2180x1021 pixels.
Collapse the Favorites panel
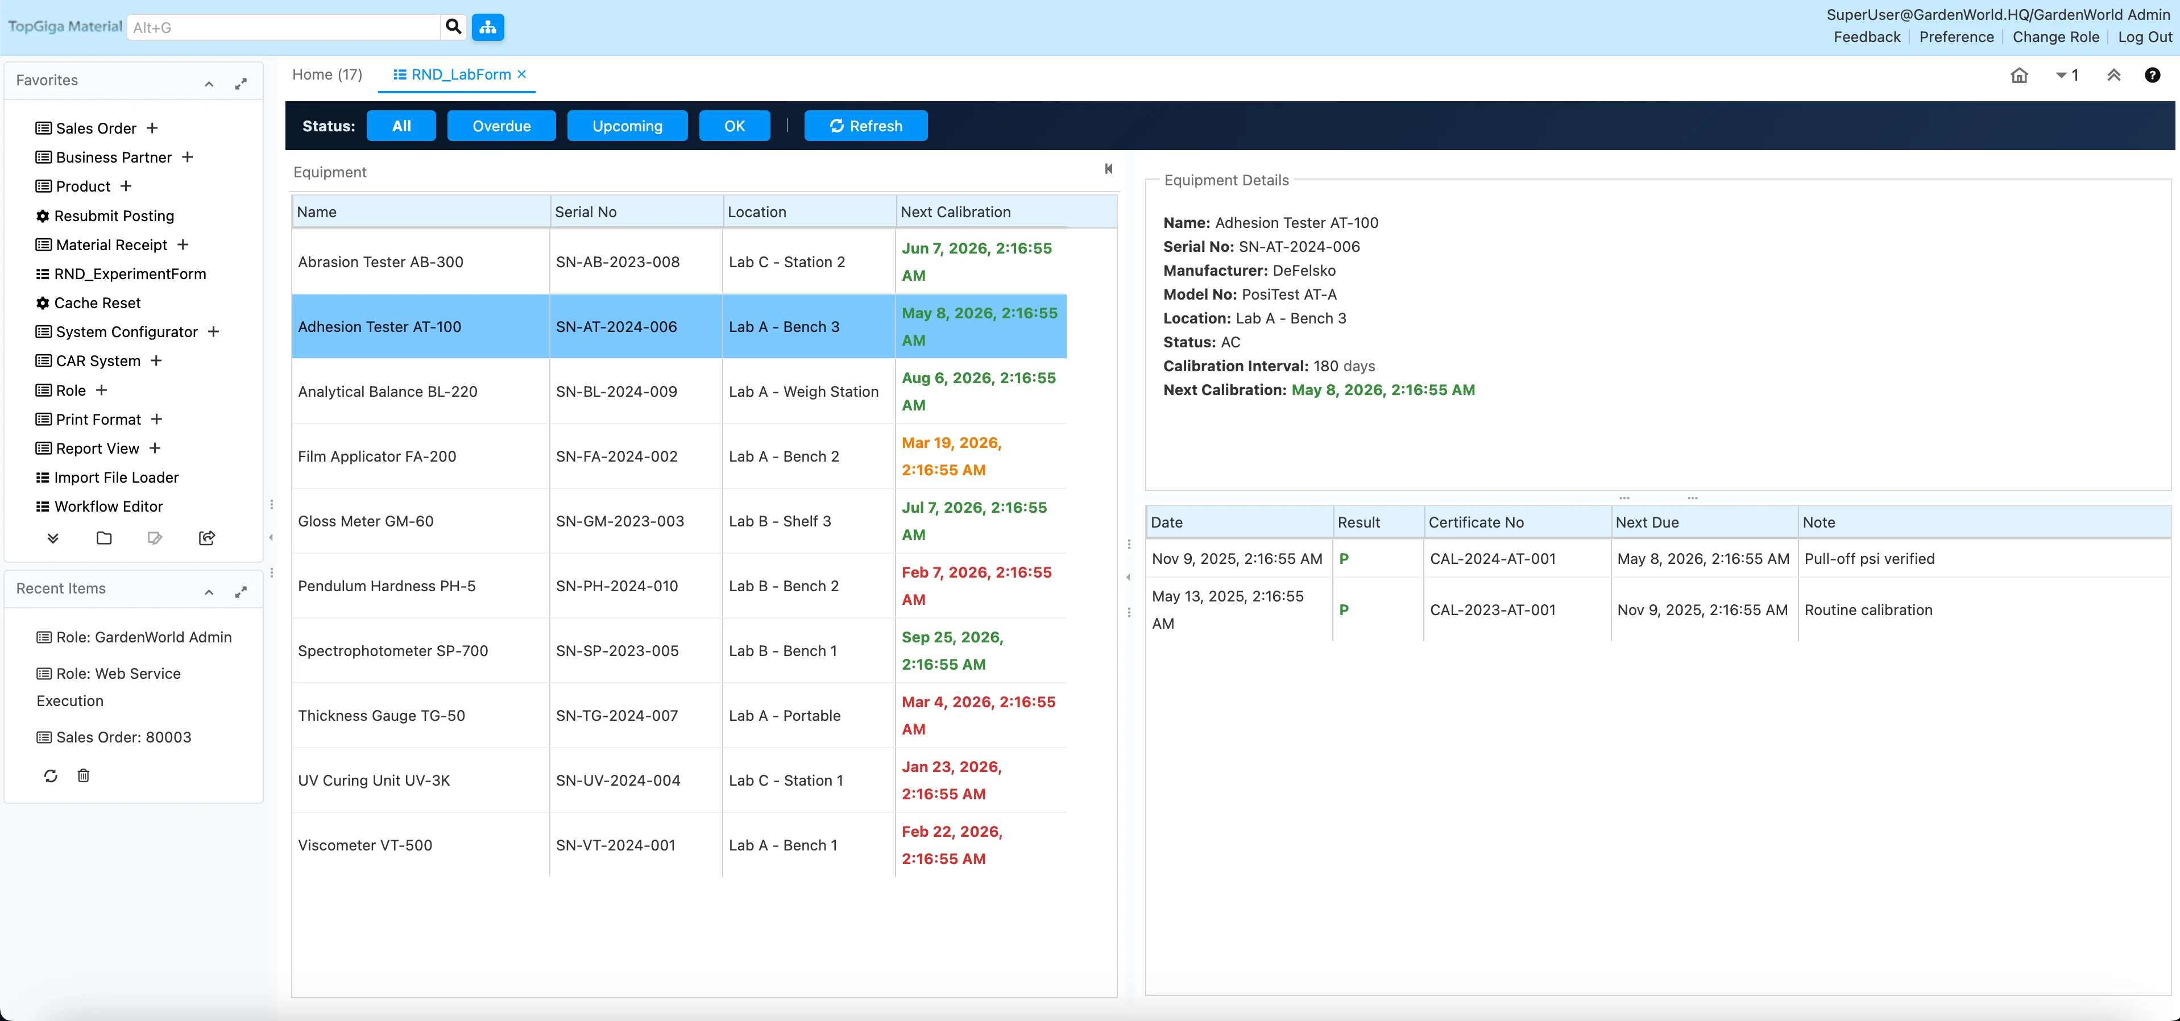209,83
